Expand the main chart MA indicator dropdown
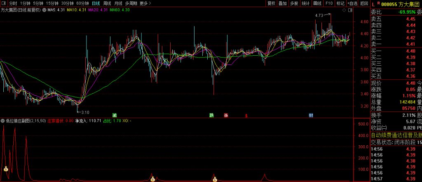This screenshot has height=182, width=422. tap(44, 9)
